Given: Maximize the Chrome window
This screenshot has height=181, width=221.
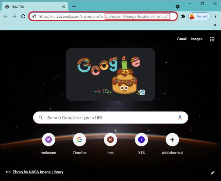Looking at the screenshot, I should (x=202, y=4).
